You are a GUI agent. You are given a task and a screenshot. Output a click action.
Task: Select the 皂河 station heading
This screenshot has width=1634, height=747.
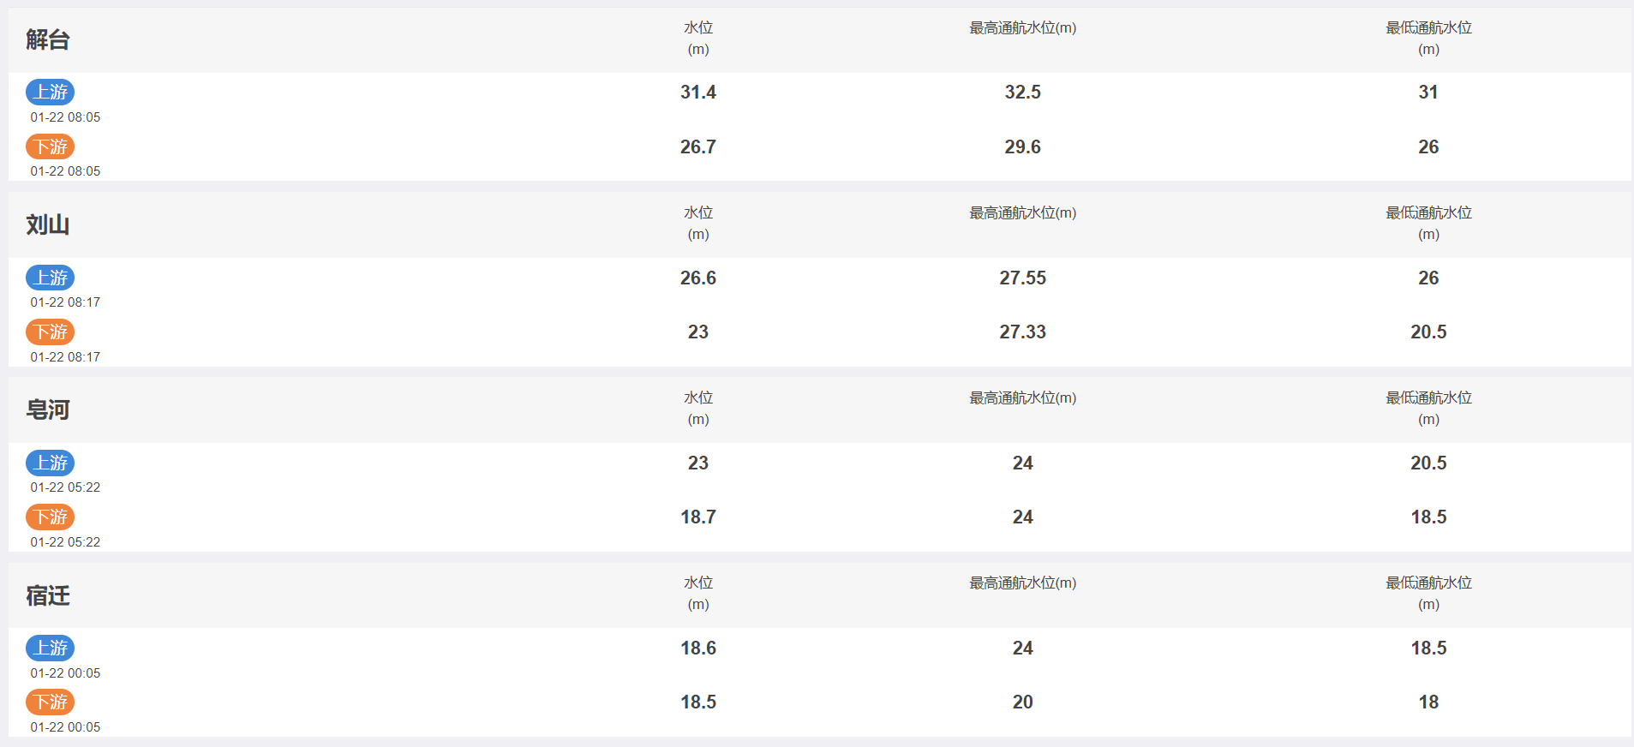coord(48,409)
